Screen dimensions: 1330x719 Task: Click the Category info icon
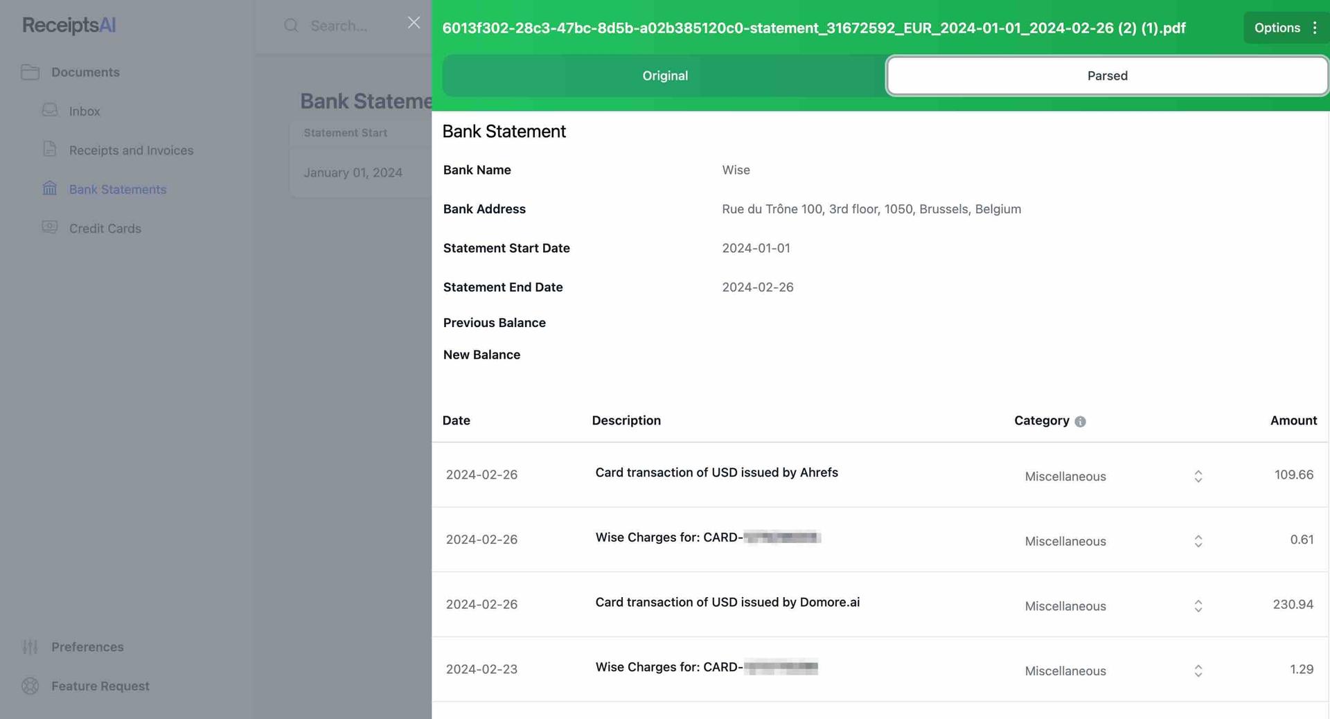1080,421
